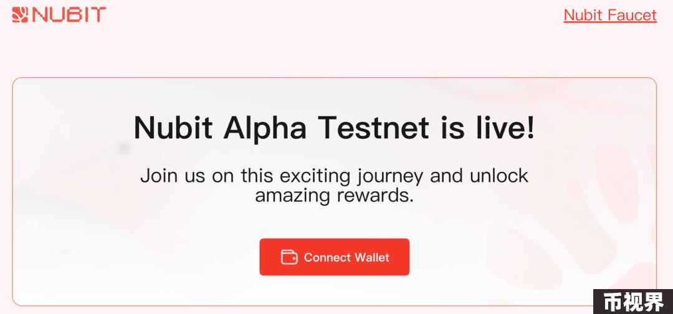673x314 pixels.
Task: Click the red Nubit logo emblem
Action: pos(20,15)
